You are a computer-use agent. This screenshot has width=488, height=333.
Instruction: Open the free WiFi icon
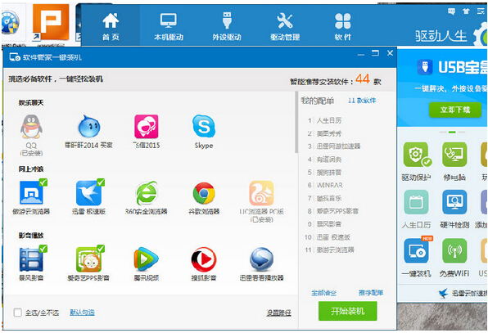point(454,250)
